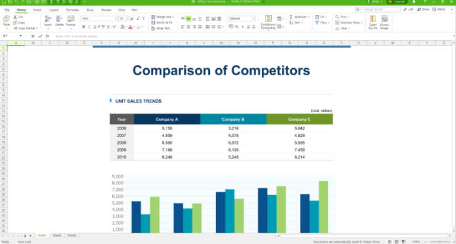Switch to the Insert ribbon tab

pyautogui.click(x=37, y=9)
